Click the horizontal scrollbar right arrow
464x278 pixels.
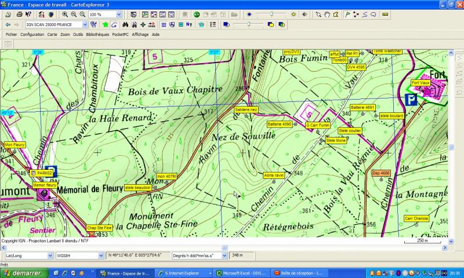pyautogui.click(x=445, y=247)
